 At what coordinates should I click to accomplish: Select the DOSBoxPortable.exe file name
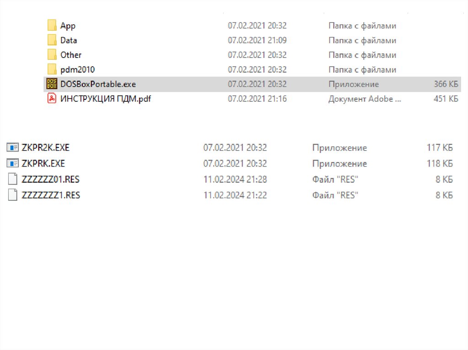coord(98,84)
